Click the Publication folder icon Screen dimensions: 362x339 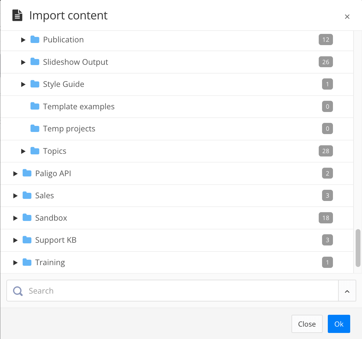point(35,39)
